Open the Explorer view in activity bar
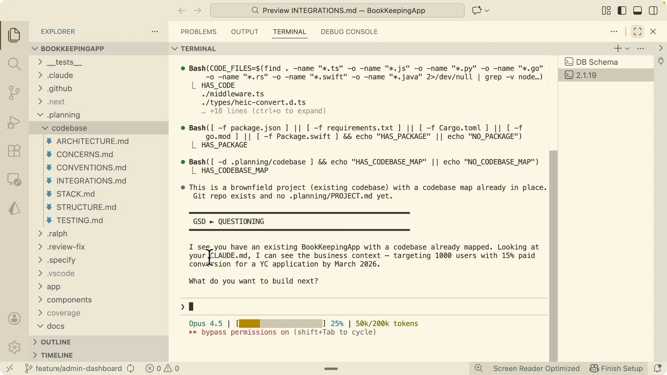This screenshot has height=375, width=667. (14, 35)
